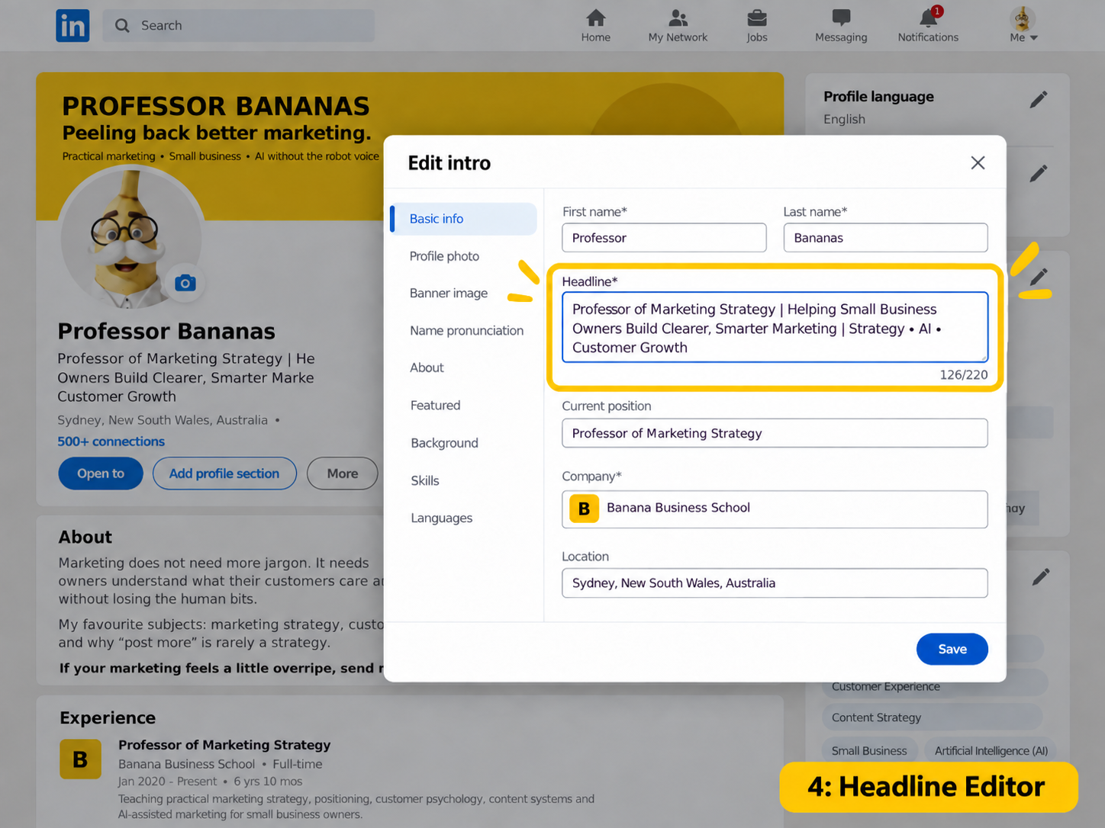Click the Location field showing Sydney
The height and width of the screenshot is (828, 1105).
[775, 583]
